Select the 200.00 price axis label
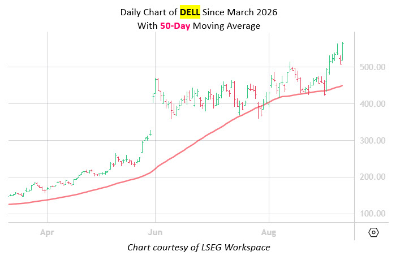The image size is (400, 260). tap(372, 177)
